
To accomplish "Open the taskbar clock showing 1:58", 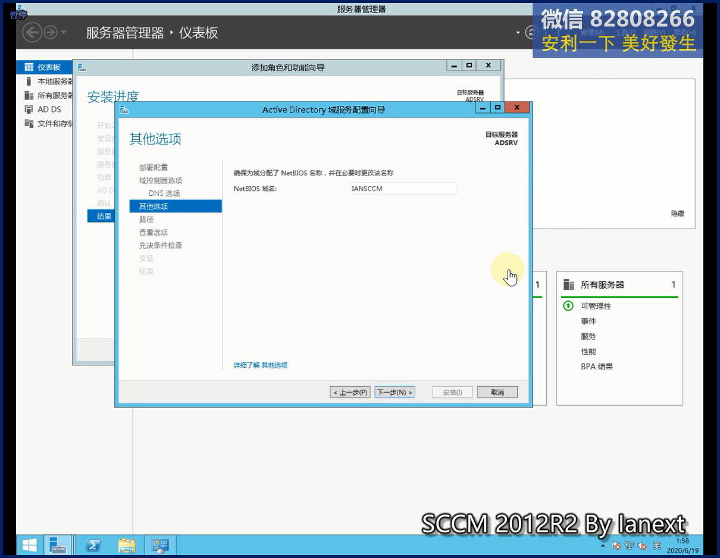I will [x=683, y=546].
